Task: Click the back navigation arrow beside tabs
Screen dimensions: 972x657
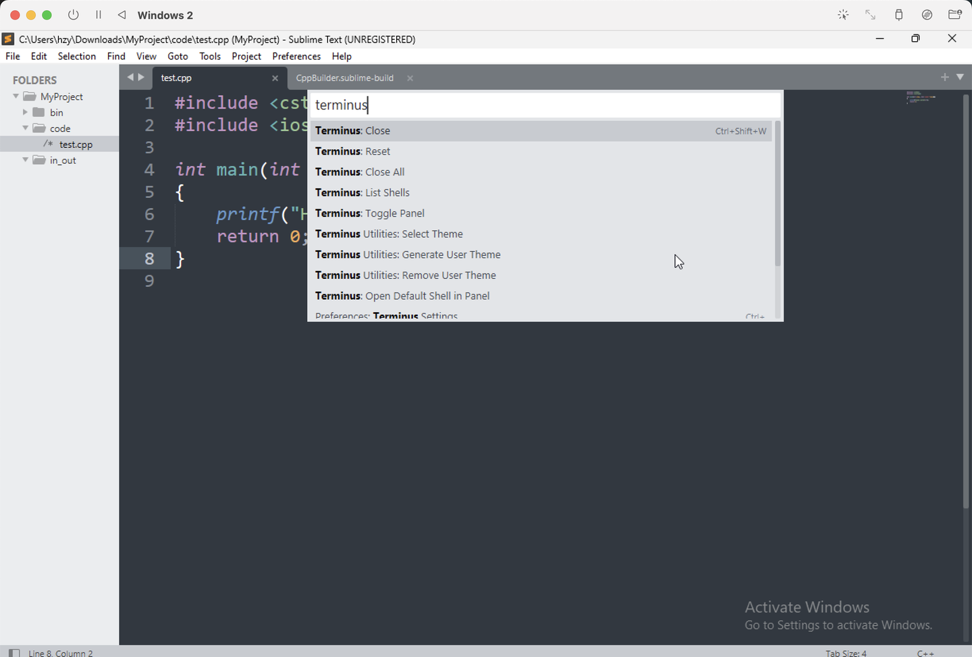Action: click(130, 77)
